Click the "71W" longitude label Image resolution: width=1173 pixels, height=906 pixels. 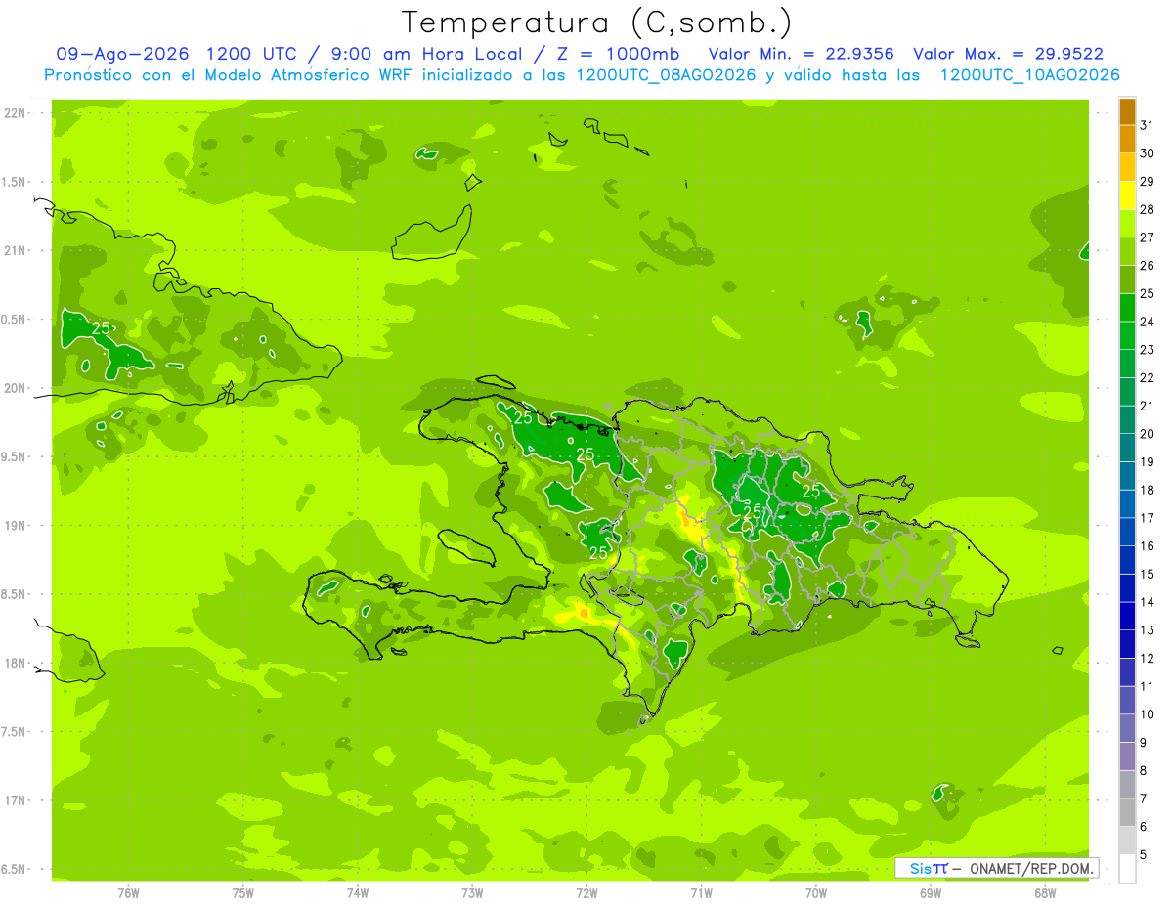702,893
